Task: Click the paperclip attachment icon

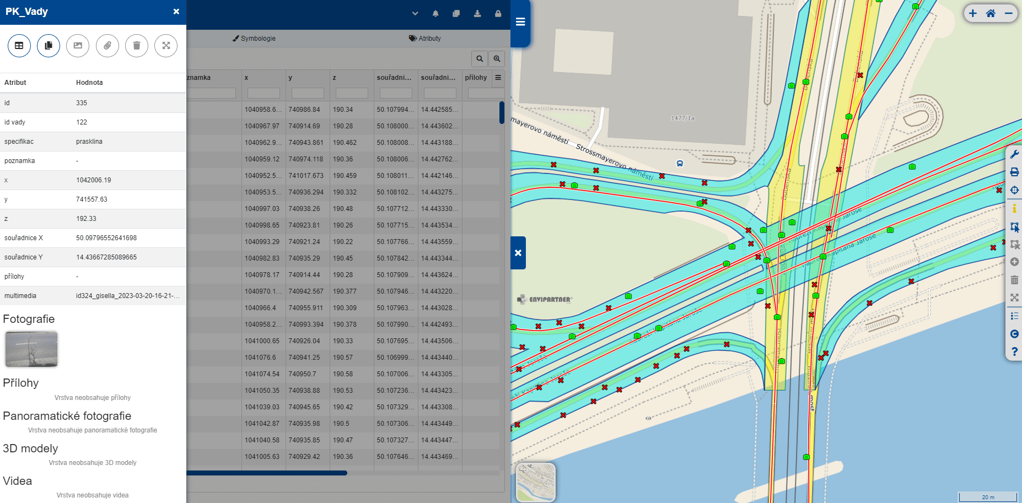Action: tap(107, 46)
